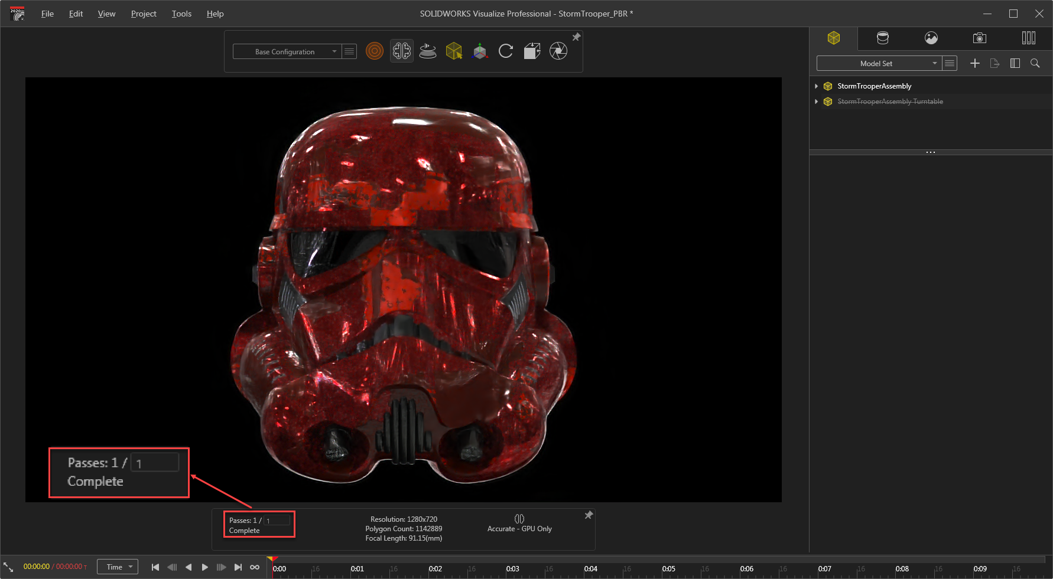Edit the Passes count input field
This screenshot has height=579, width=1053.
coord(277,520)
